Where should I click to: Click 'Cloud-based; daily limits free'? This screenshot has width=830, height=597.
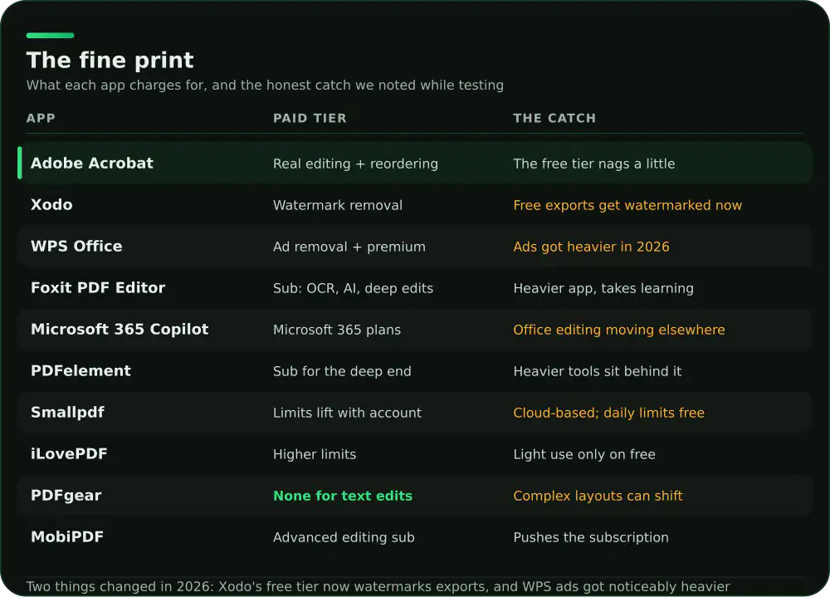pyautogui.click(x=608, y=413)
